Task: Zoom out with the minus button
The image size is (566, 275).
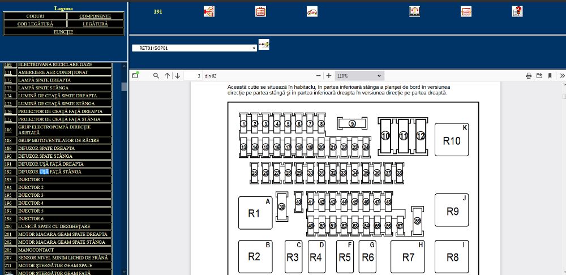Action: pos(318,76)
